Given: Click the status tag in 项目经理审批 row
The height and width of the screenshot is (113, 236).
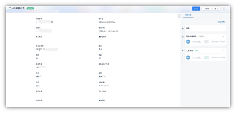Looking at the screenshot, I should 206,42.
